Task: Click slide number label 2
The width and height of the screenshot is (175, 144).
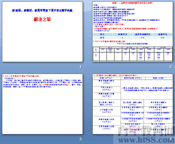Action: coord(170,67)
